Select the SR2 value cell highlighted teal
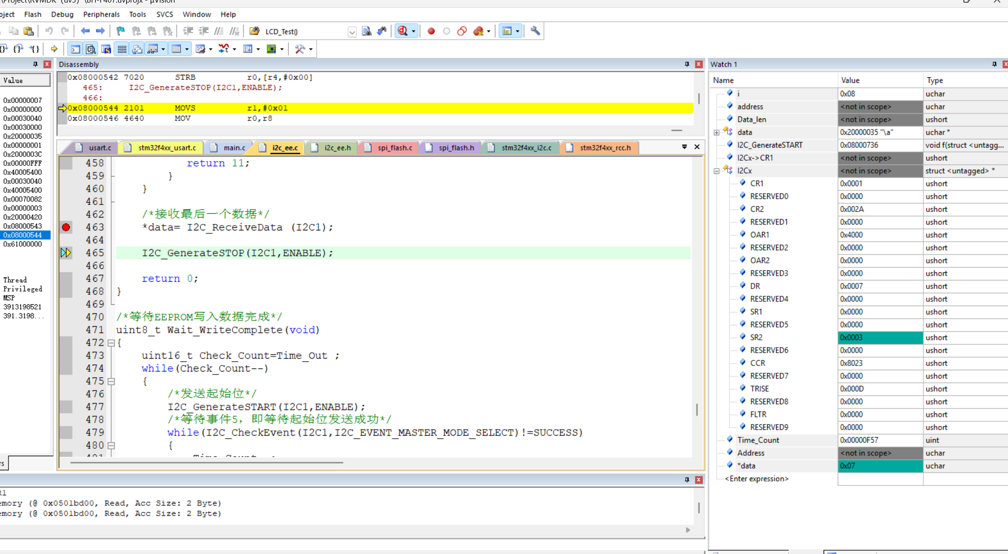 tap(880, 338)
